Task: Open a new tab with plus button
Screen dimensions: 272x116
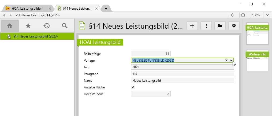Action: [106, 9]
